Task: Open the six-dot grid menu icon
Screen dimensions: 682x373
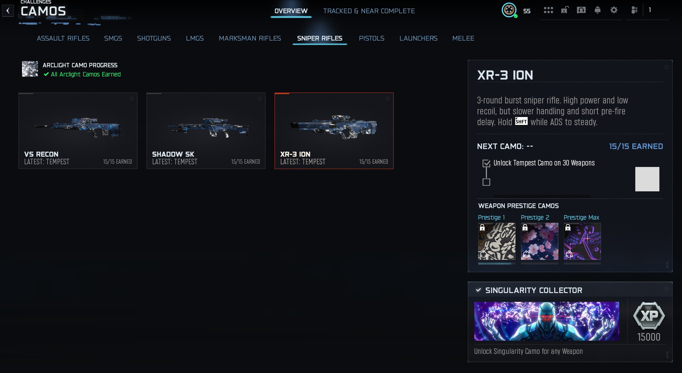Action: pyautogui.click(x=548, y=10)
